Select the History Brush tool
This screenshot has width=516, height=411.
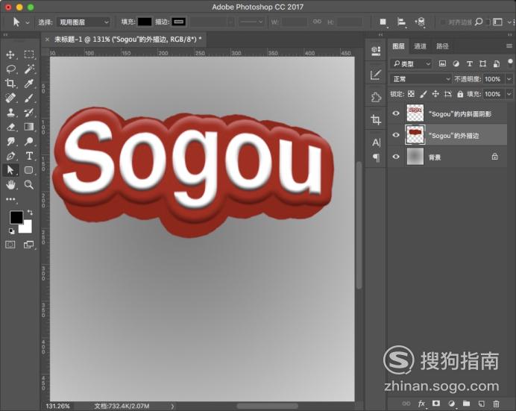29,112
